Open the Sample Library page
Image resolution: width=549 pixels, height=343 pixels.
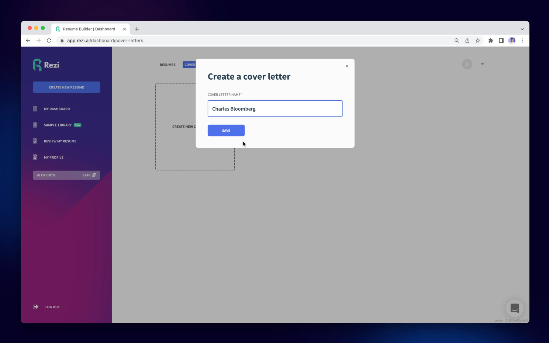58,125
